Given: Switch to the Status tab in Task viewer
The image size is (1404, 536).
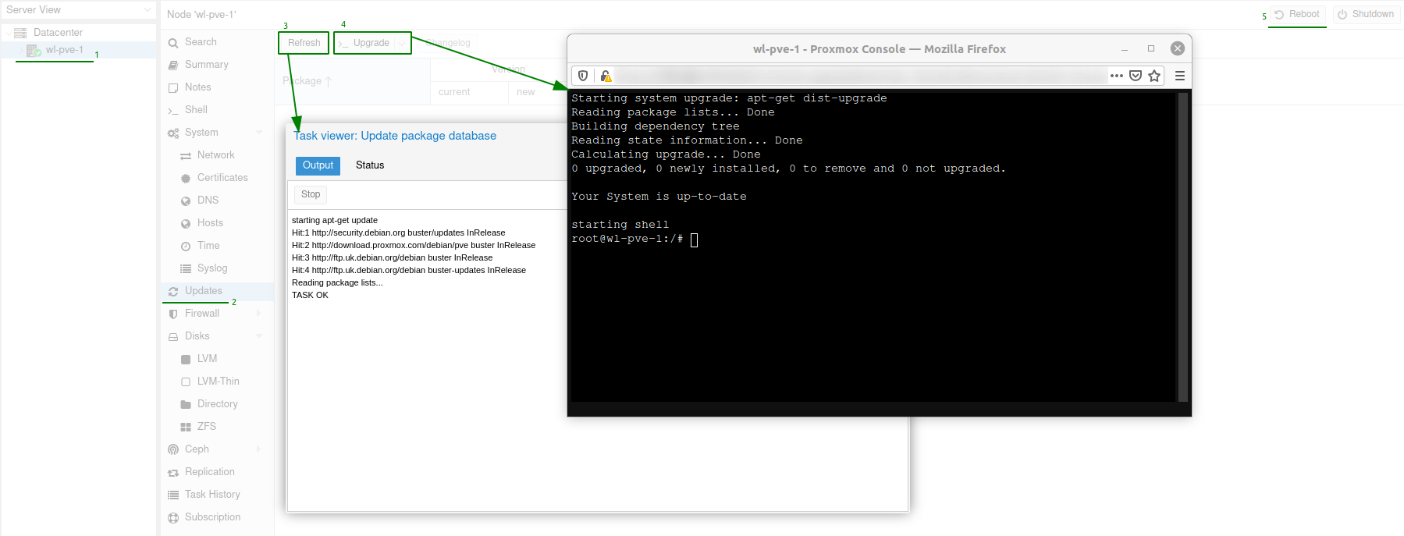Looking at the screenshot, I should point(370,165).
